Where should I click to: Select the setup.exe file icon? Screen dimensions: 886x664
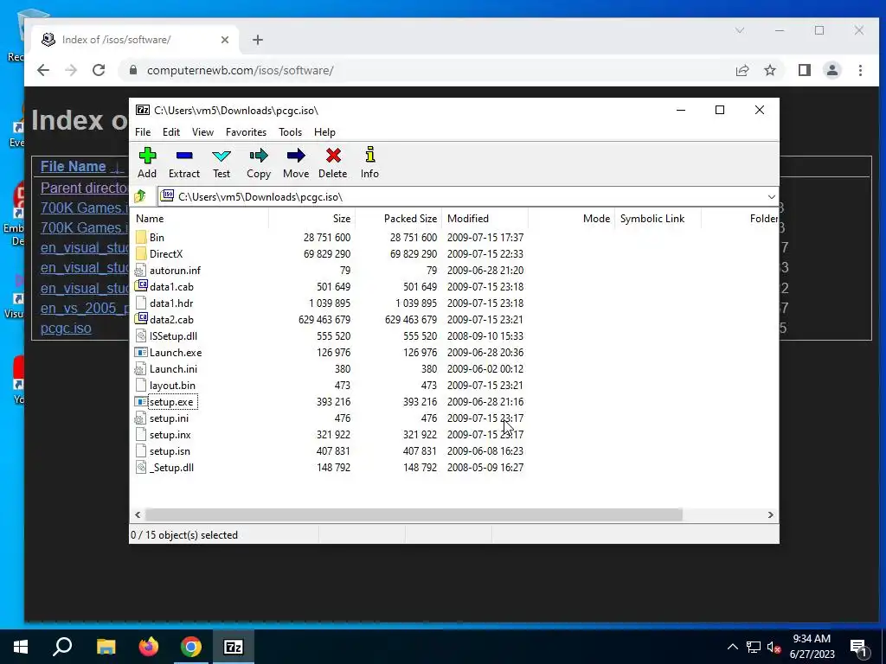(141, 401)
